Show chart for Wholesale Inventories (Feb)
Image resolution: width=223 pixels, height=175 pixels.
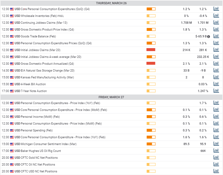point(216,16)
